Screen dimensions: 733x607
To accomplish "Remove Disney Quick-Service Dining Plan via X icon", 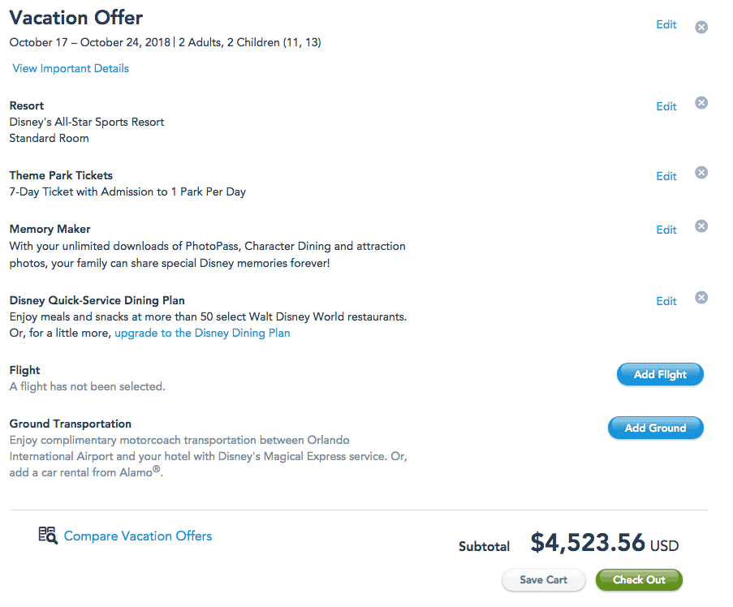I will click(701, 298).
